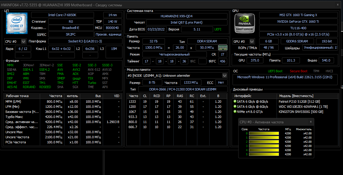Click the Socket R3 (LGA2011-3) platform field

click(x=85, y=41)
